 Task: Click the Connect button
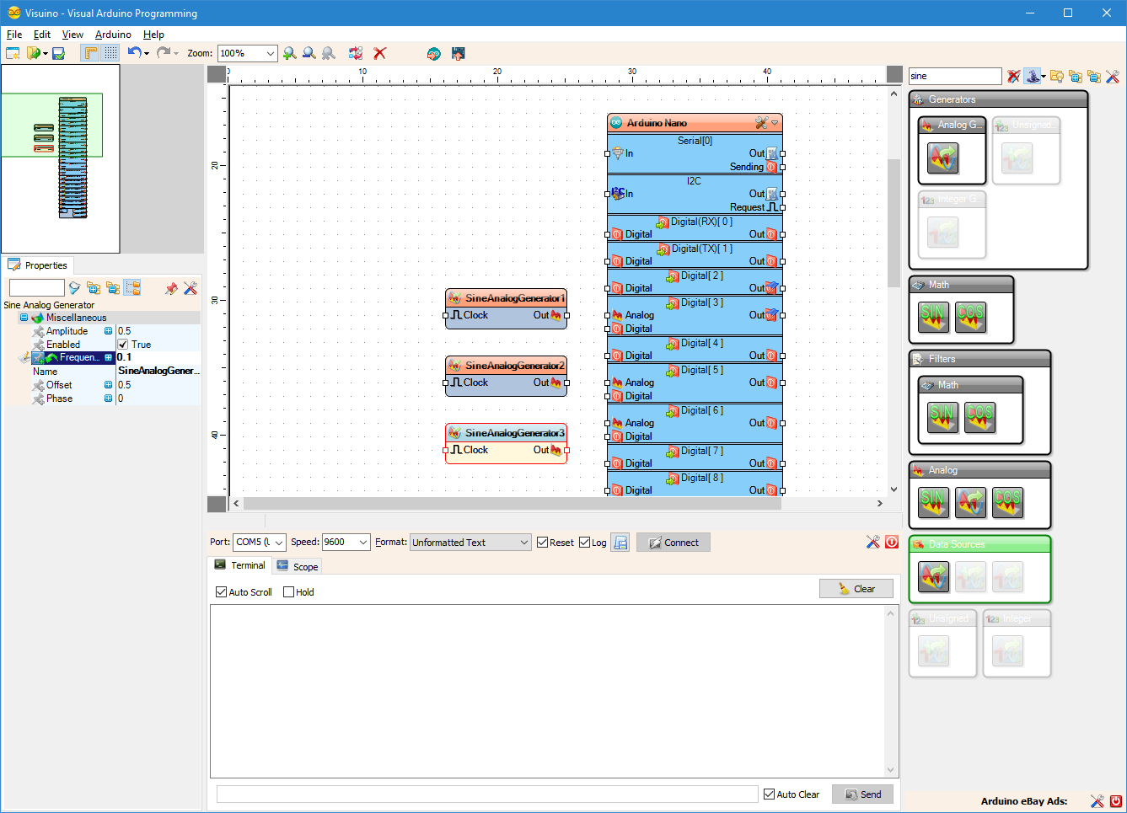point(673,542)
